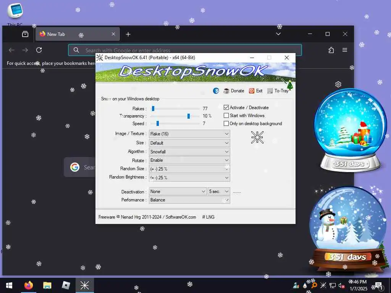Select the Firefox New Tab tab

pos(78,34)
